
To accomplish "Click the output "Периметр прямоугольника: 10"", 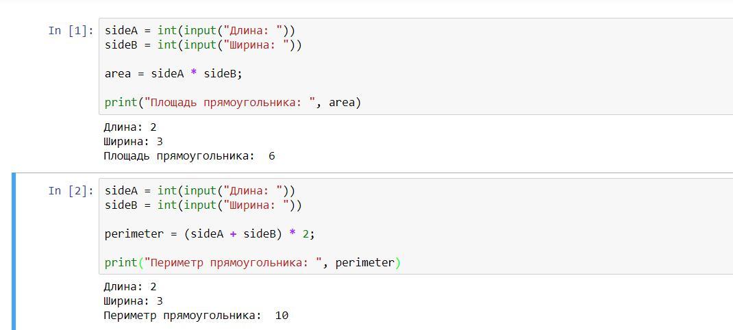I will pos(196,316).
